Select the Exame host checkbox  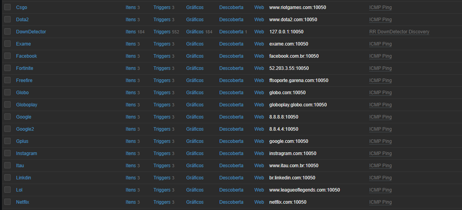tap(7, 44)
